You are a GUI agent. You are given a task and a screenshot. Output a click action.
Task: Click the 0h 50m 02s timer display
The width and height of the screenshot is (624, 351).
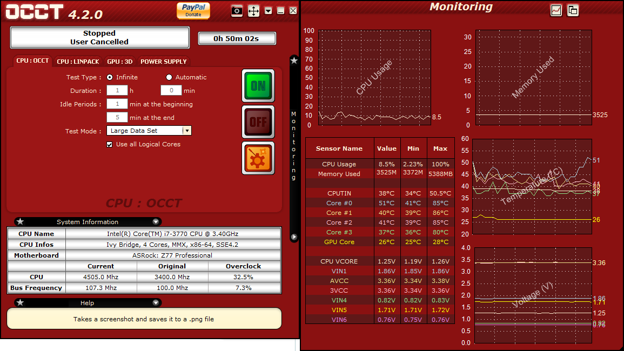click(x=237, y=38)
